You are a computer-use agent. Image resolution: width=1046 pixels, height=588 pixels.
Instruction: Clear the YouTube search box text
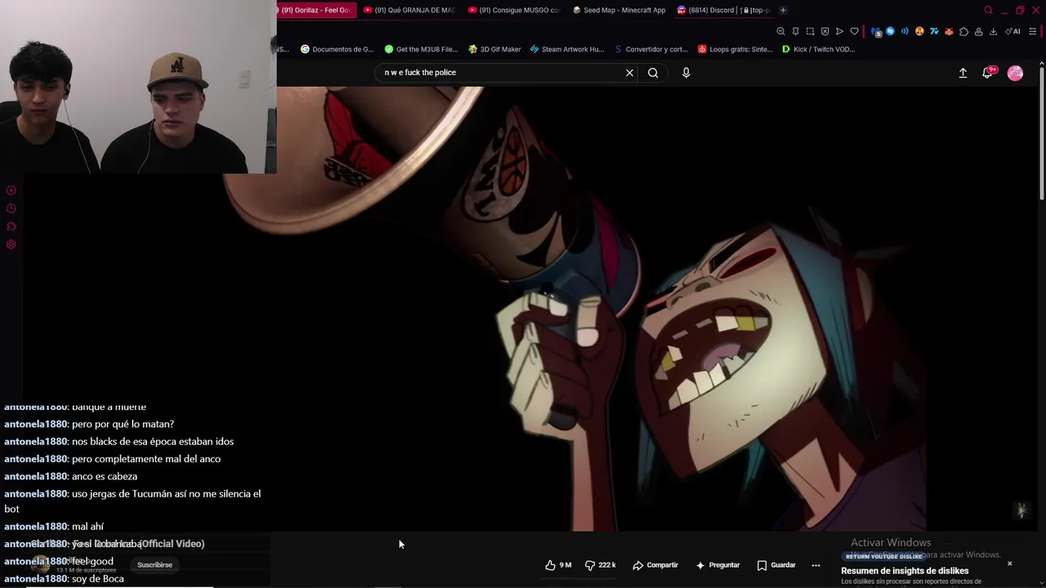coord(629,73)
